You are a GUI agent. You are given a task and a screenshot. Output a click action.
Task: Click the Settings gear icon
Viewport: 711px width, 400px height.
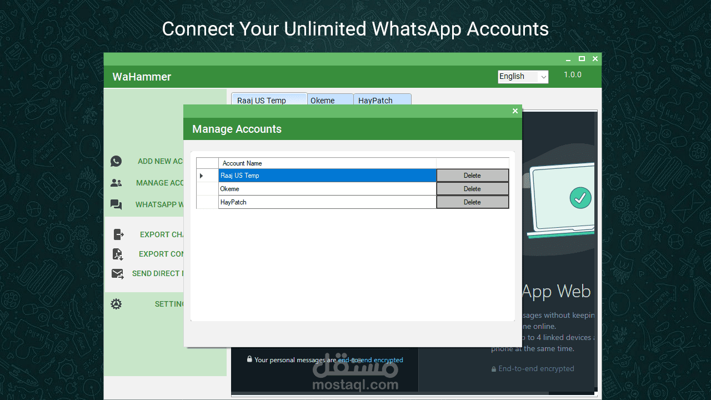pos(116,304)
